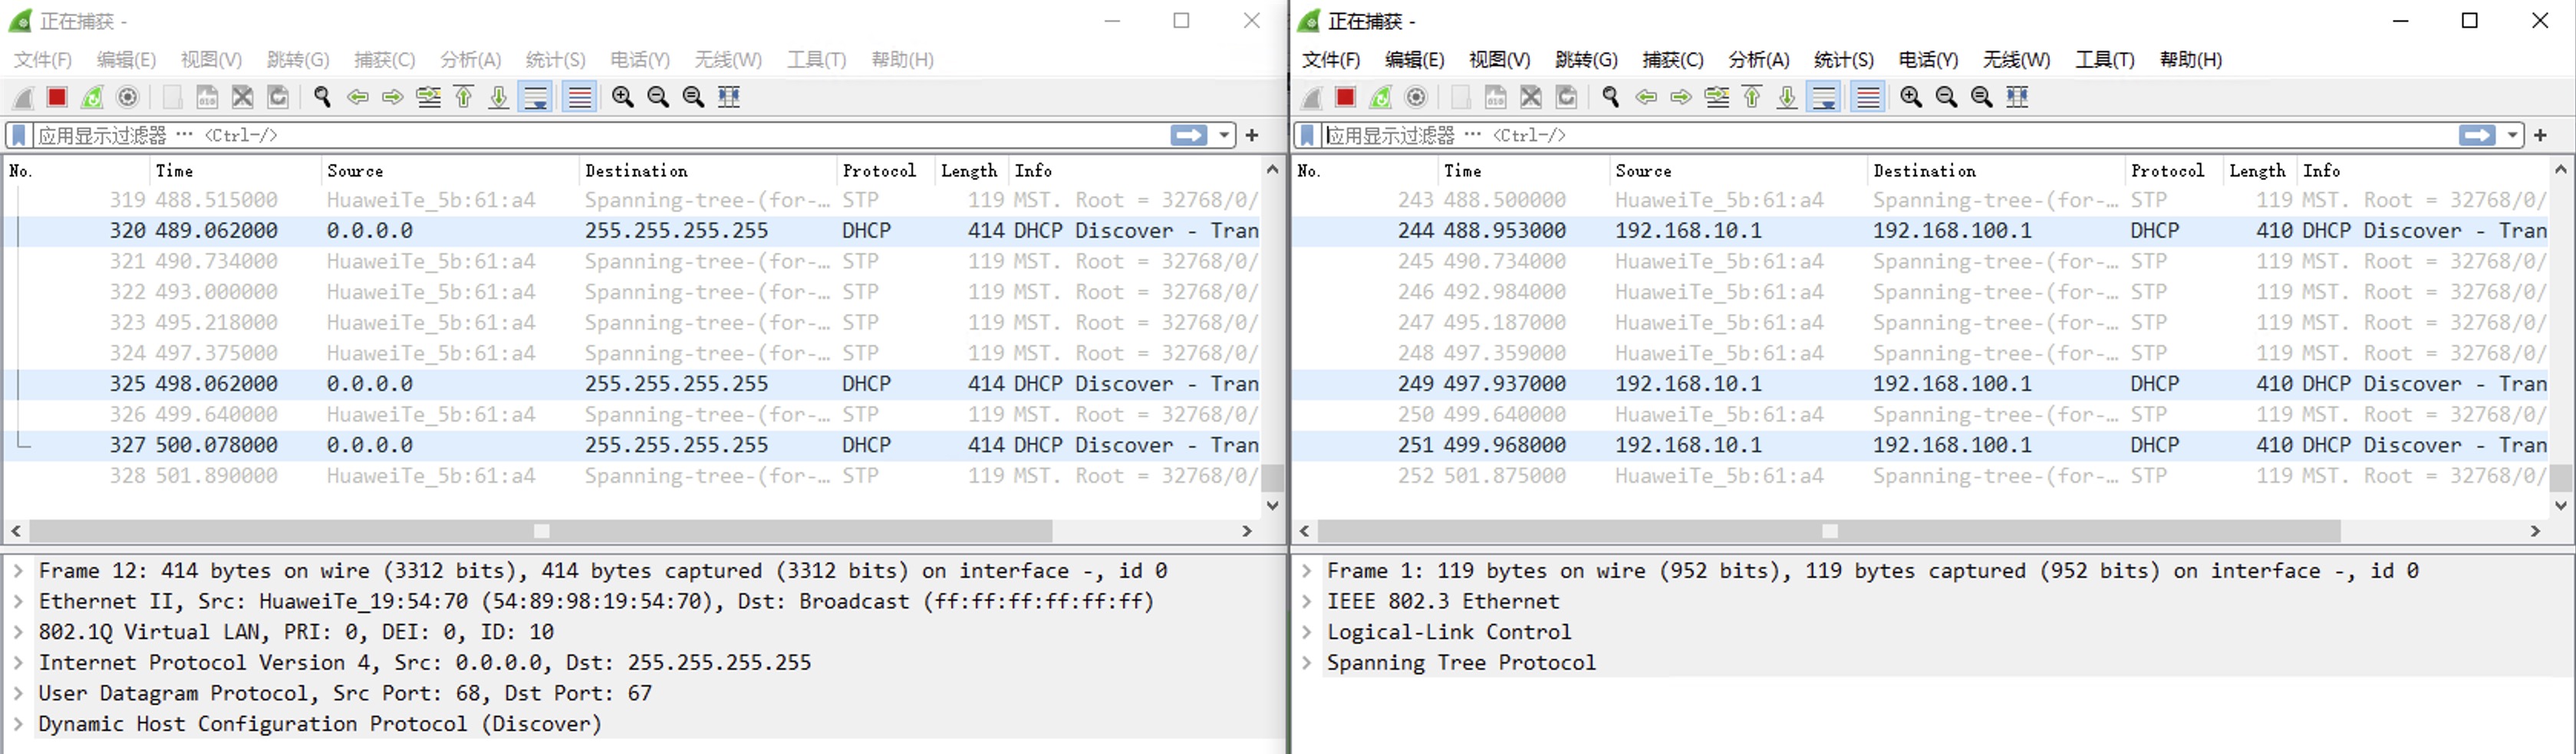The image size is (2576, 754).
Task: Jump to last packet in right window
Action: point(1787,97)
